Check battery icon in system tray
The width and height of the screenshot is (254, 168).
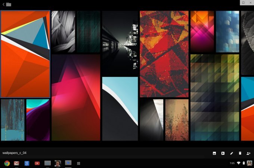(x=244, y=163)
